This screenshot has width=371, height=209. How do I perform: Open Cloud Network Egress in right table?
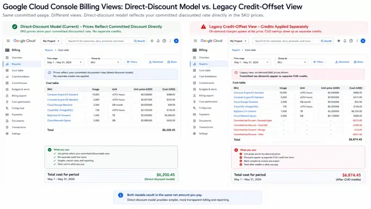245,116
